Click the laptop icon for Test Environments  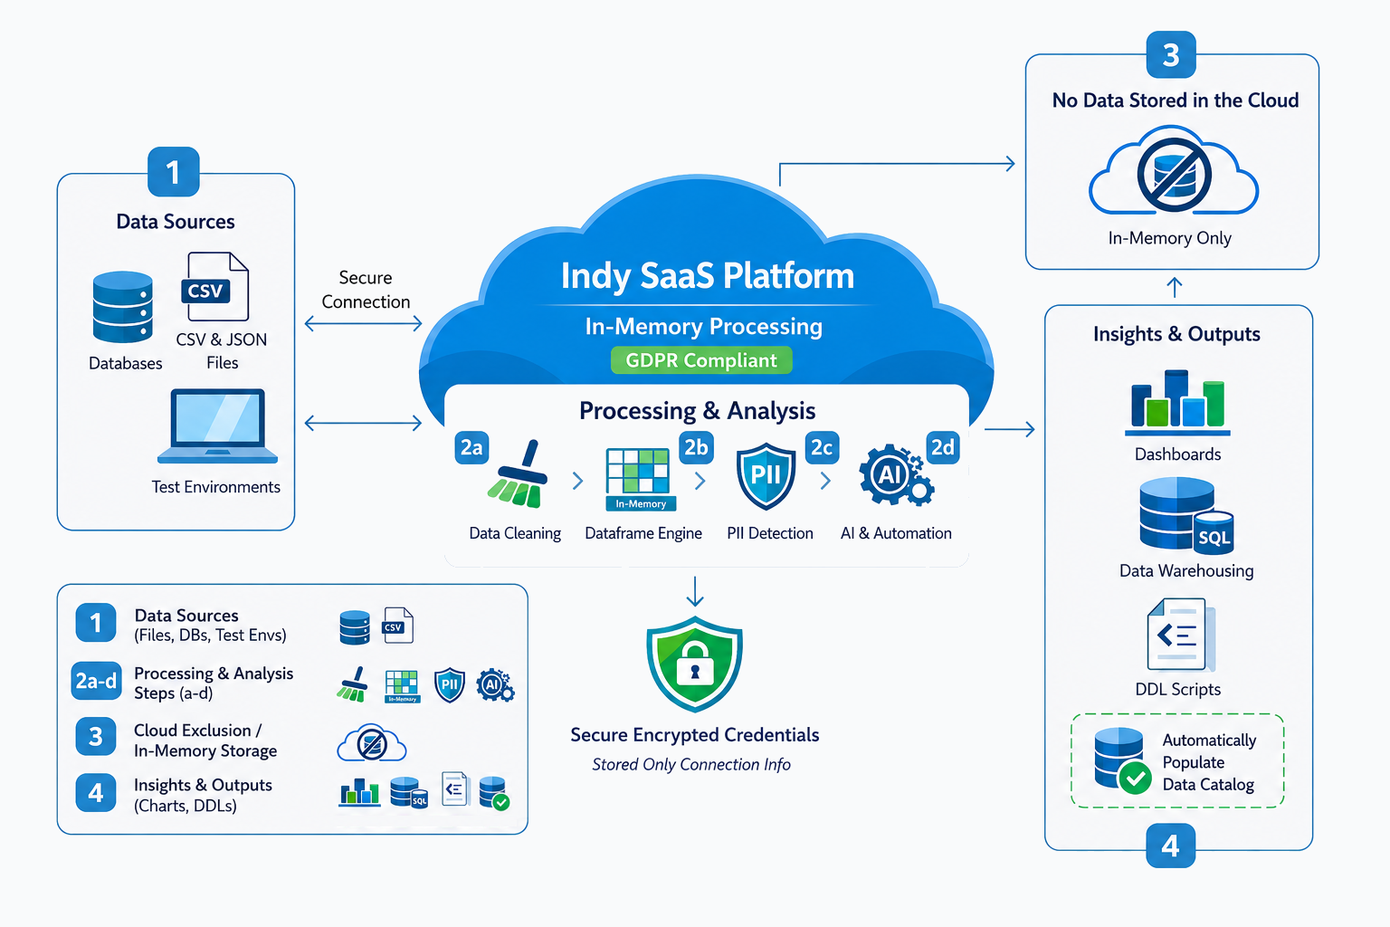coord(217,426)
